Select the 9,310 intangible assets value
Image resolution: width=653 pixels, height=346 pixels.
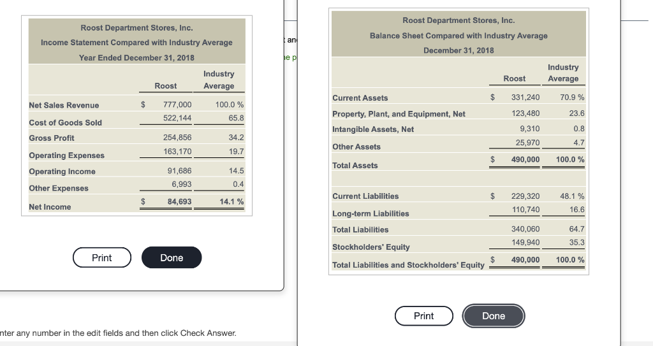[x=530, y=129]
